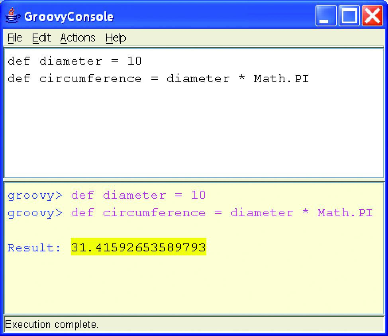388x336 pixels.
Task: Open the File menu
Action: point(15,38)
